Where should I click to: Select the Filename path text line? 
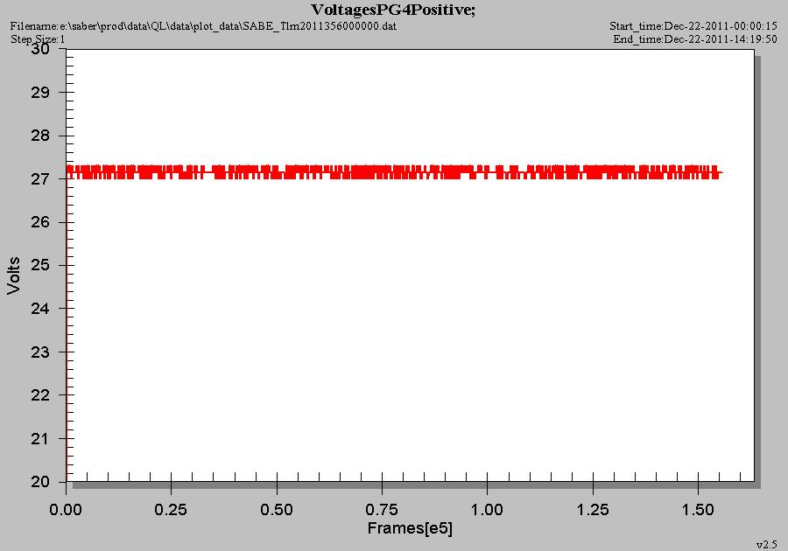tap(203, 25)
